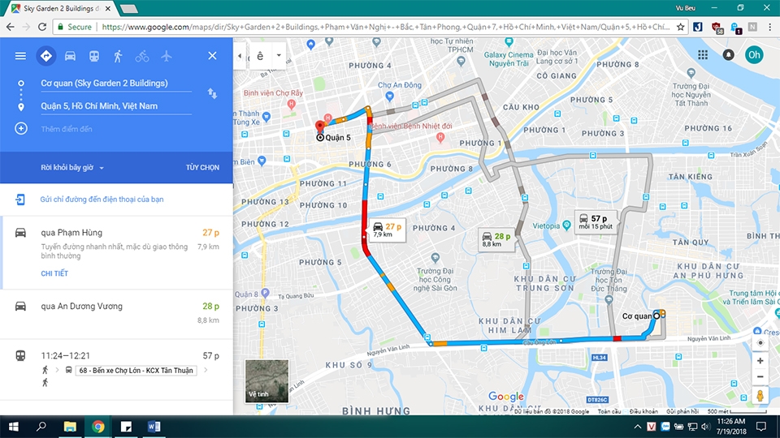The height and width of the screenshot is (438, 780).
Task: Open Sticky Notes from taskbar
Action: [x=126, y=427]
